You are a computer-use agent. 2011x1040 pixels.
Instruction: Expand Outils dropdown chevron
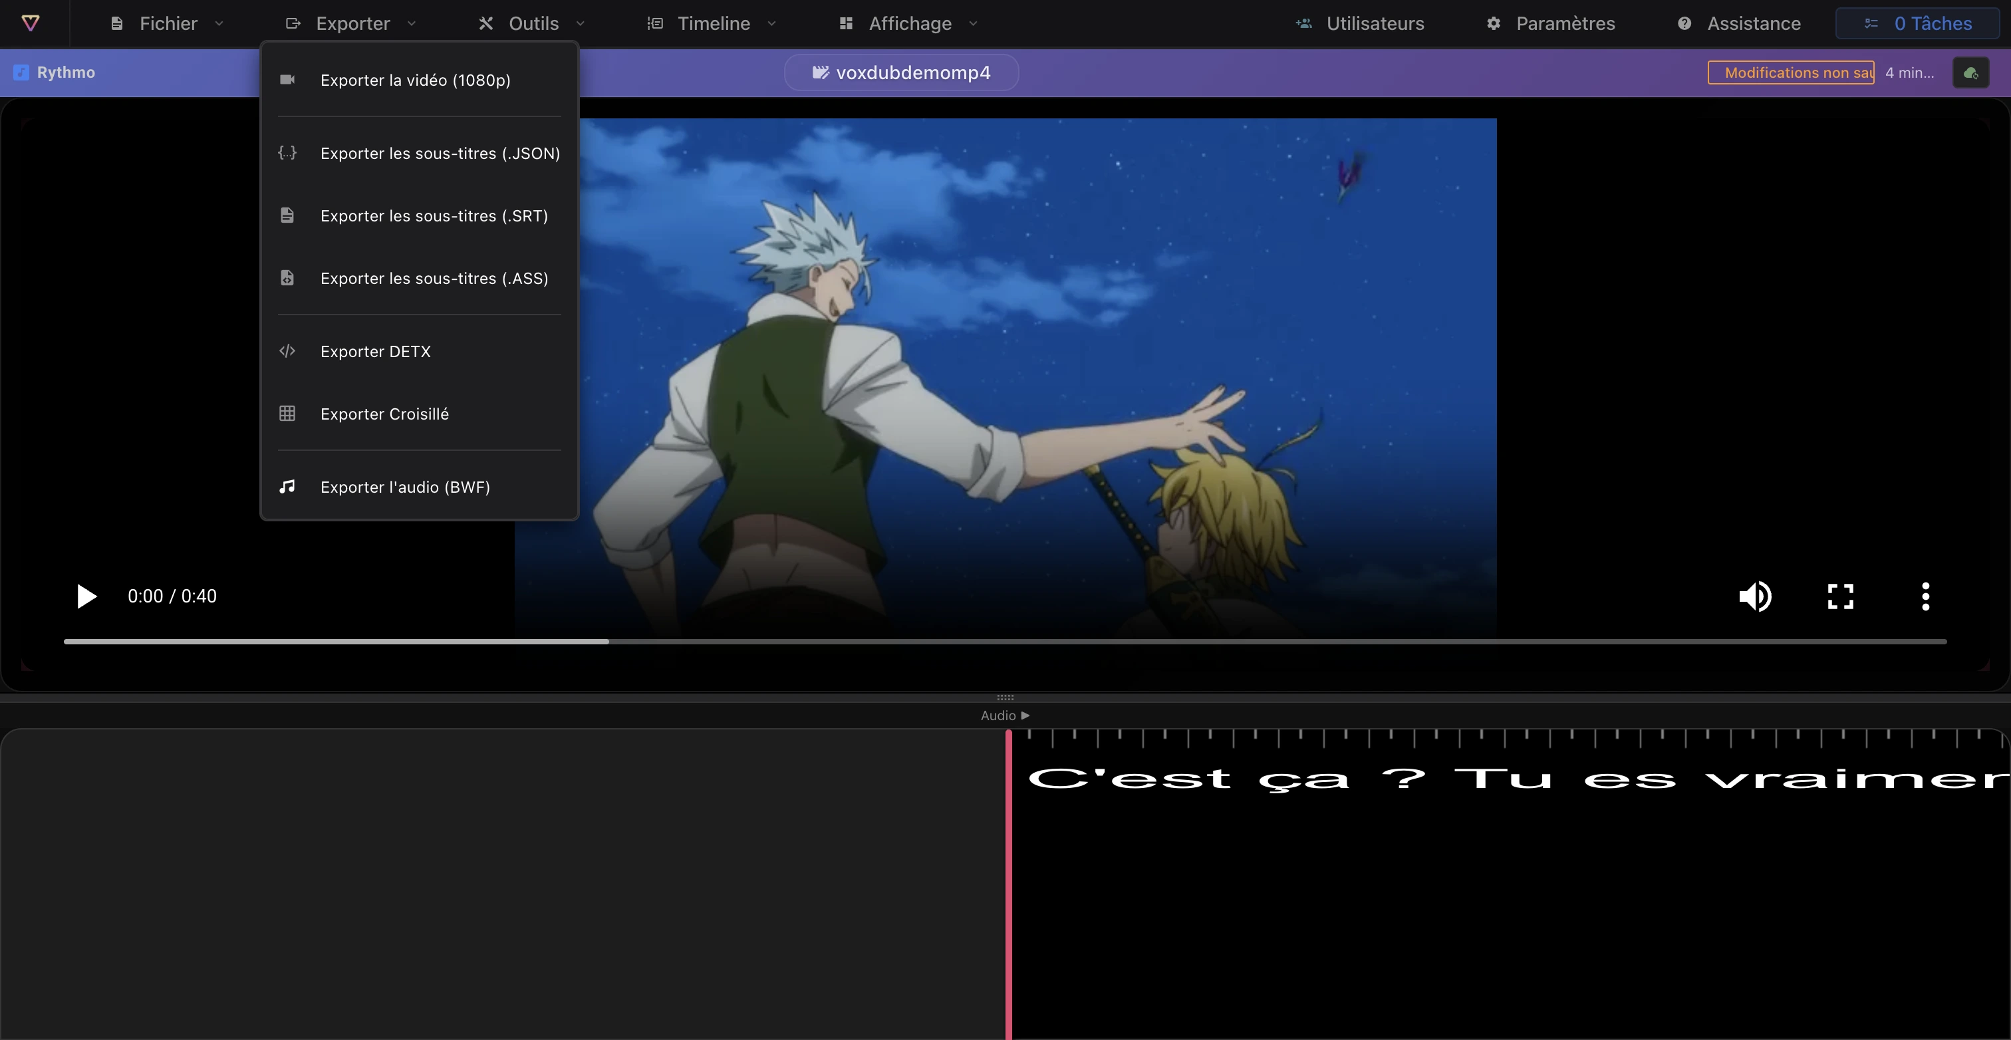[580, 23]
